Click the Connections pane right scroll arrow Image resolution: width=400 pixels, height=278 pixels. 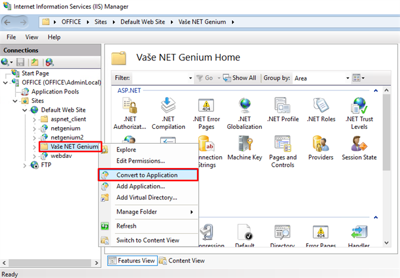pyautogui.click(x=96, y=263)
